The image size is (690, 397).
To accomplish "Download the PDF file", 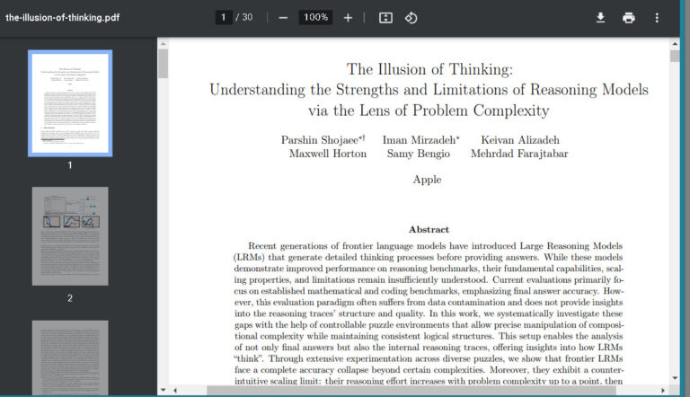I will 600,18.
